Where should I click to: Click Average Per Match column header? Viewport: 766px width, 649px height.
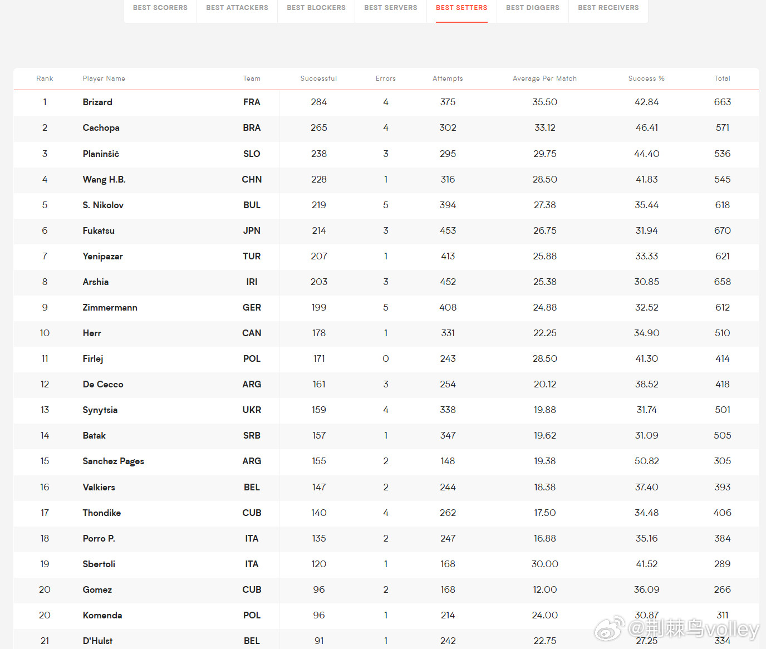click(544, 78)
